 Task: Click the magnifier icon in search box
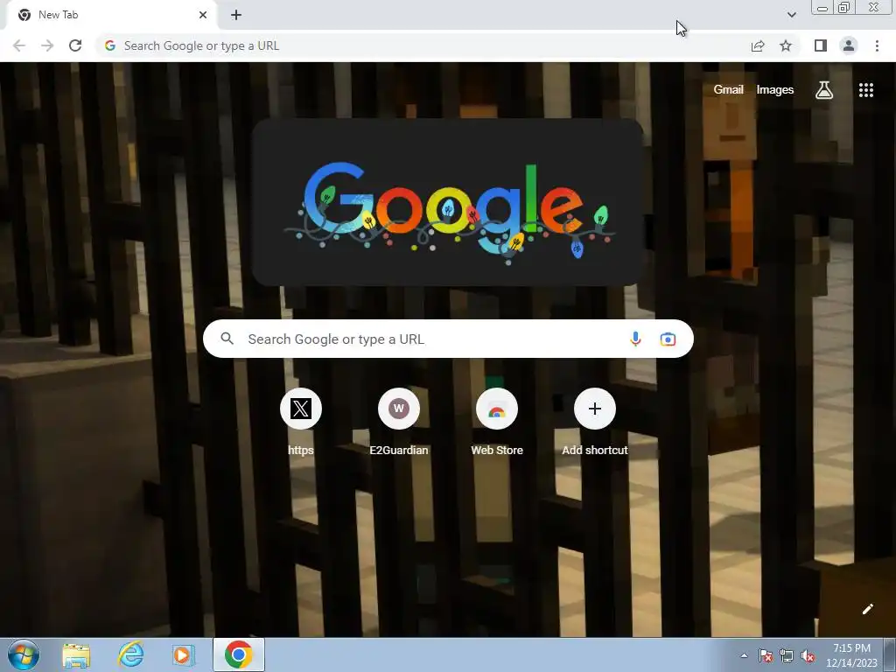227,339
